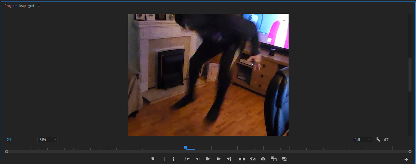Jump to the In point
Viewport: 416px width, 164px height.
pos(187,159)
